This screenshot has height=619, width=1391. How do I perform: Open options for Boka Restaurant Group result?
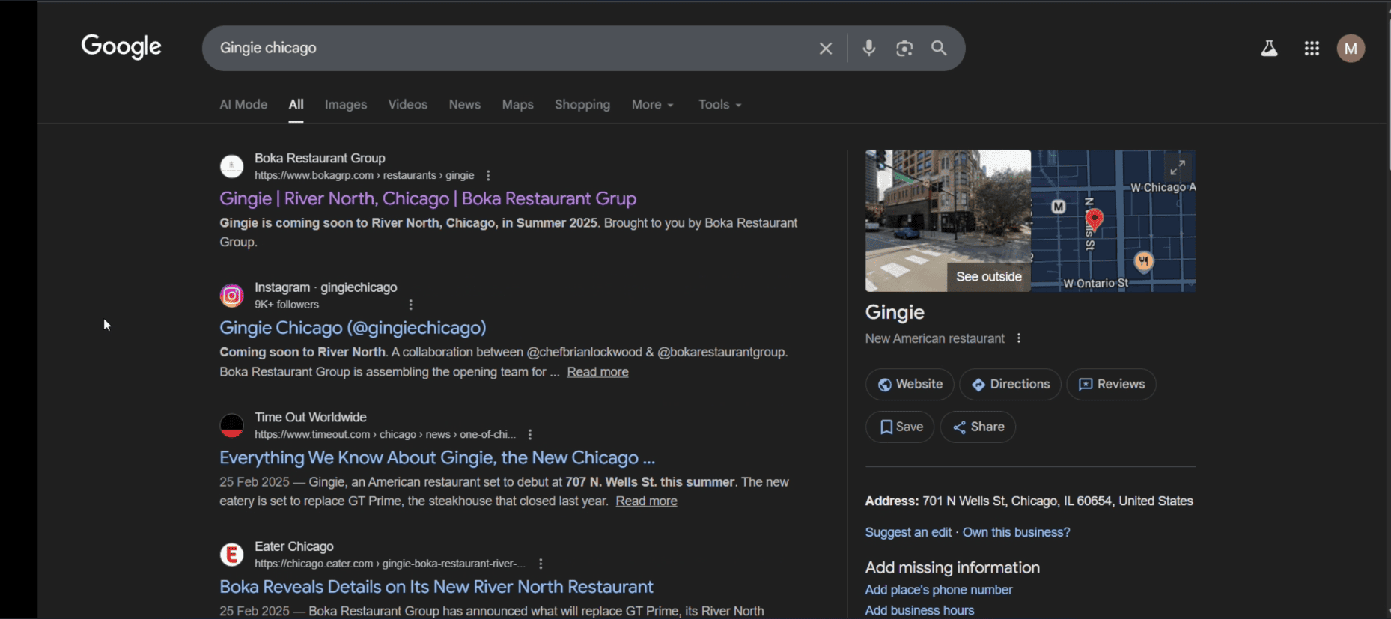tap(488, 176)
